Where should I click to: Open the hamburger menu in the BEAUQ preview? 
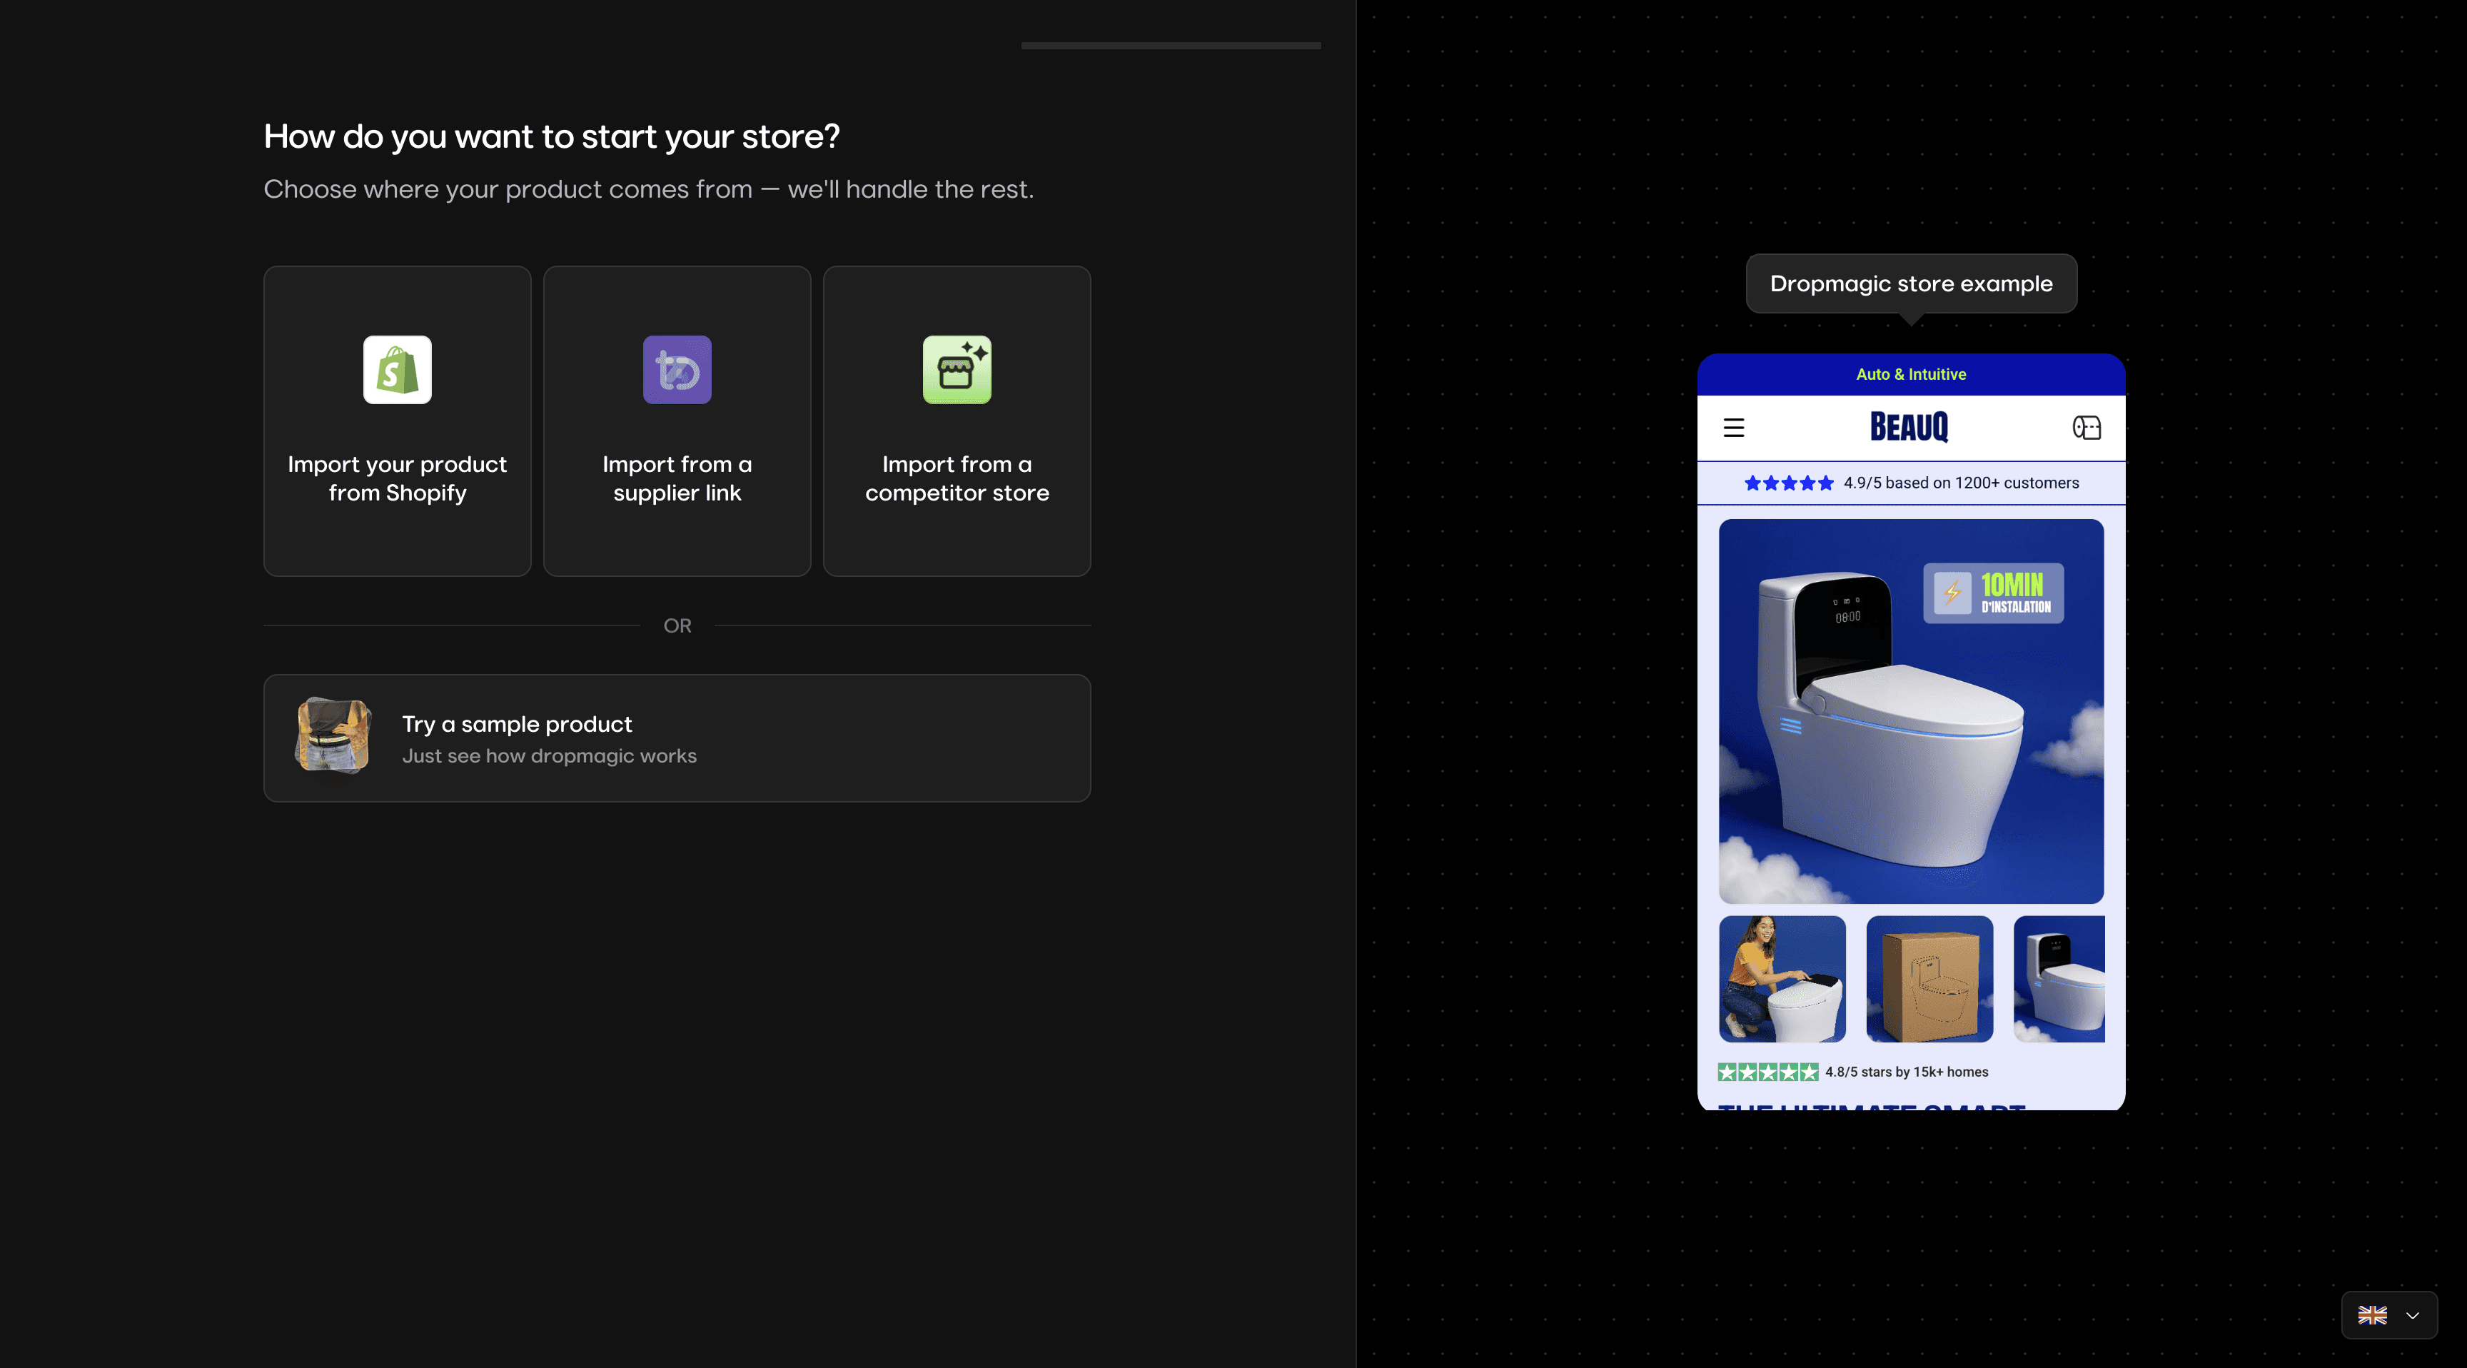click(1735, 428)
